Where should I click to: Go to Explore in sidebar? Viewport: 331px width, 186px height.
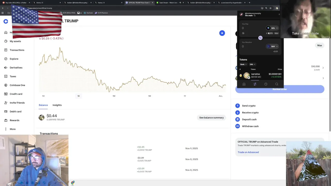click(11, 59)
